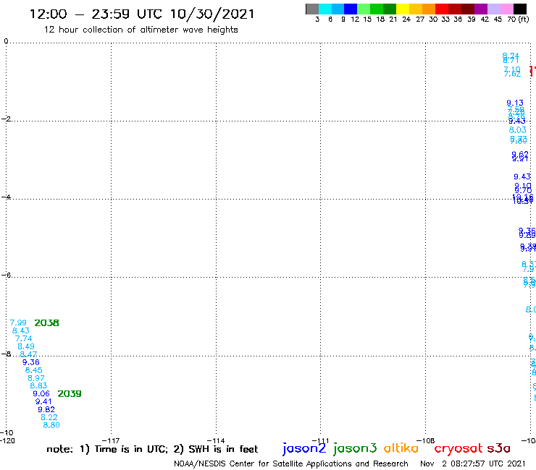The width and height of the screenshot is (536, 470).
Task: Select the 8.80 wave height value
Action: (51, 425)
